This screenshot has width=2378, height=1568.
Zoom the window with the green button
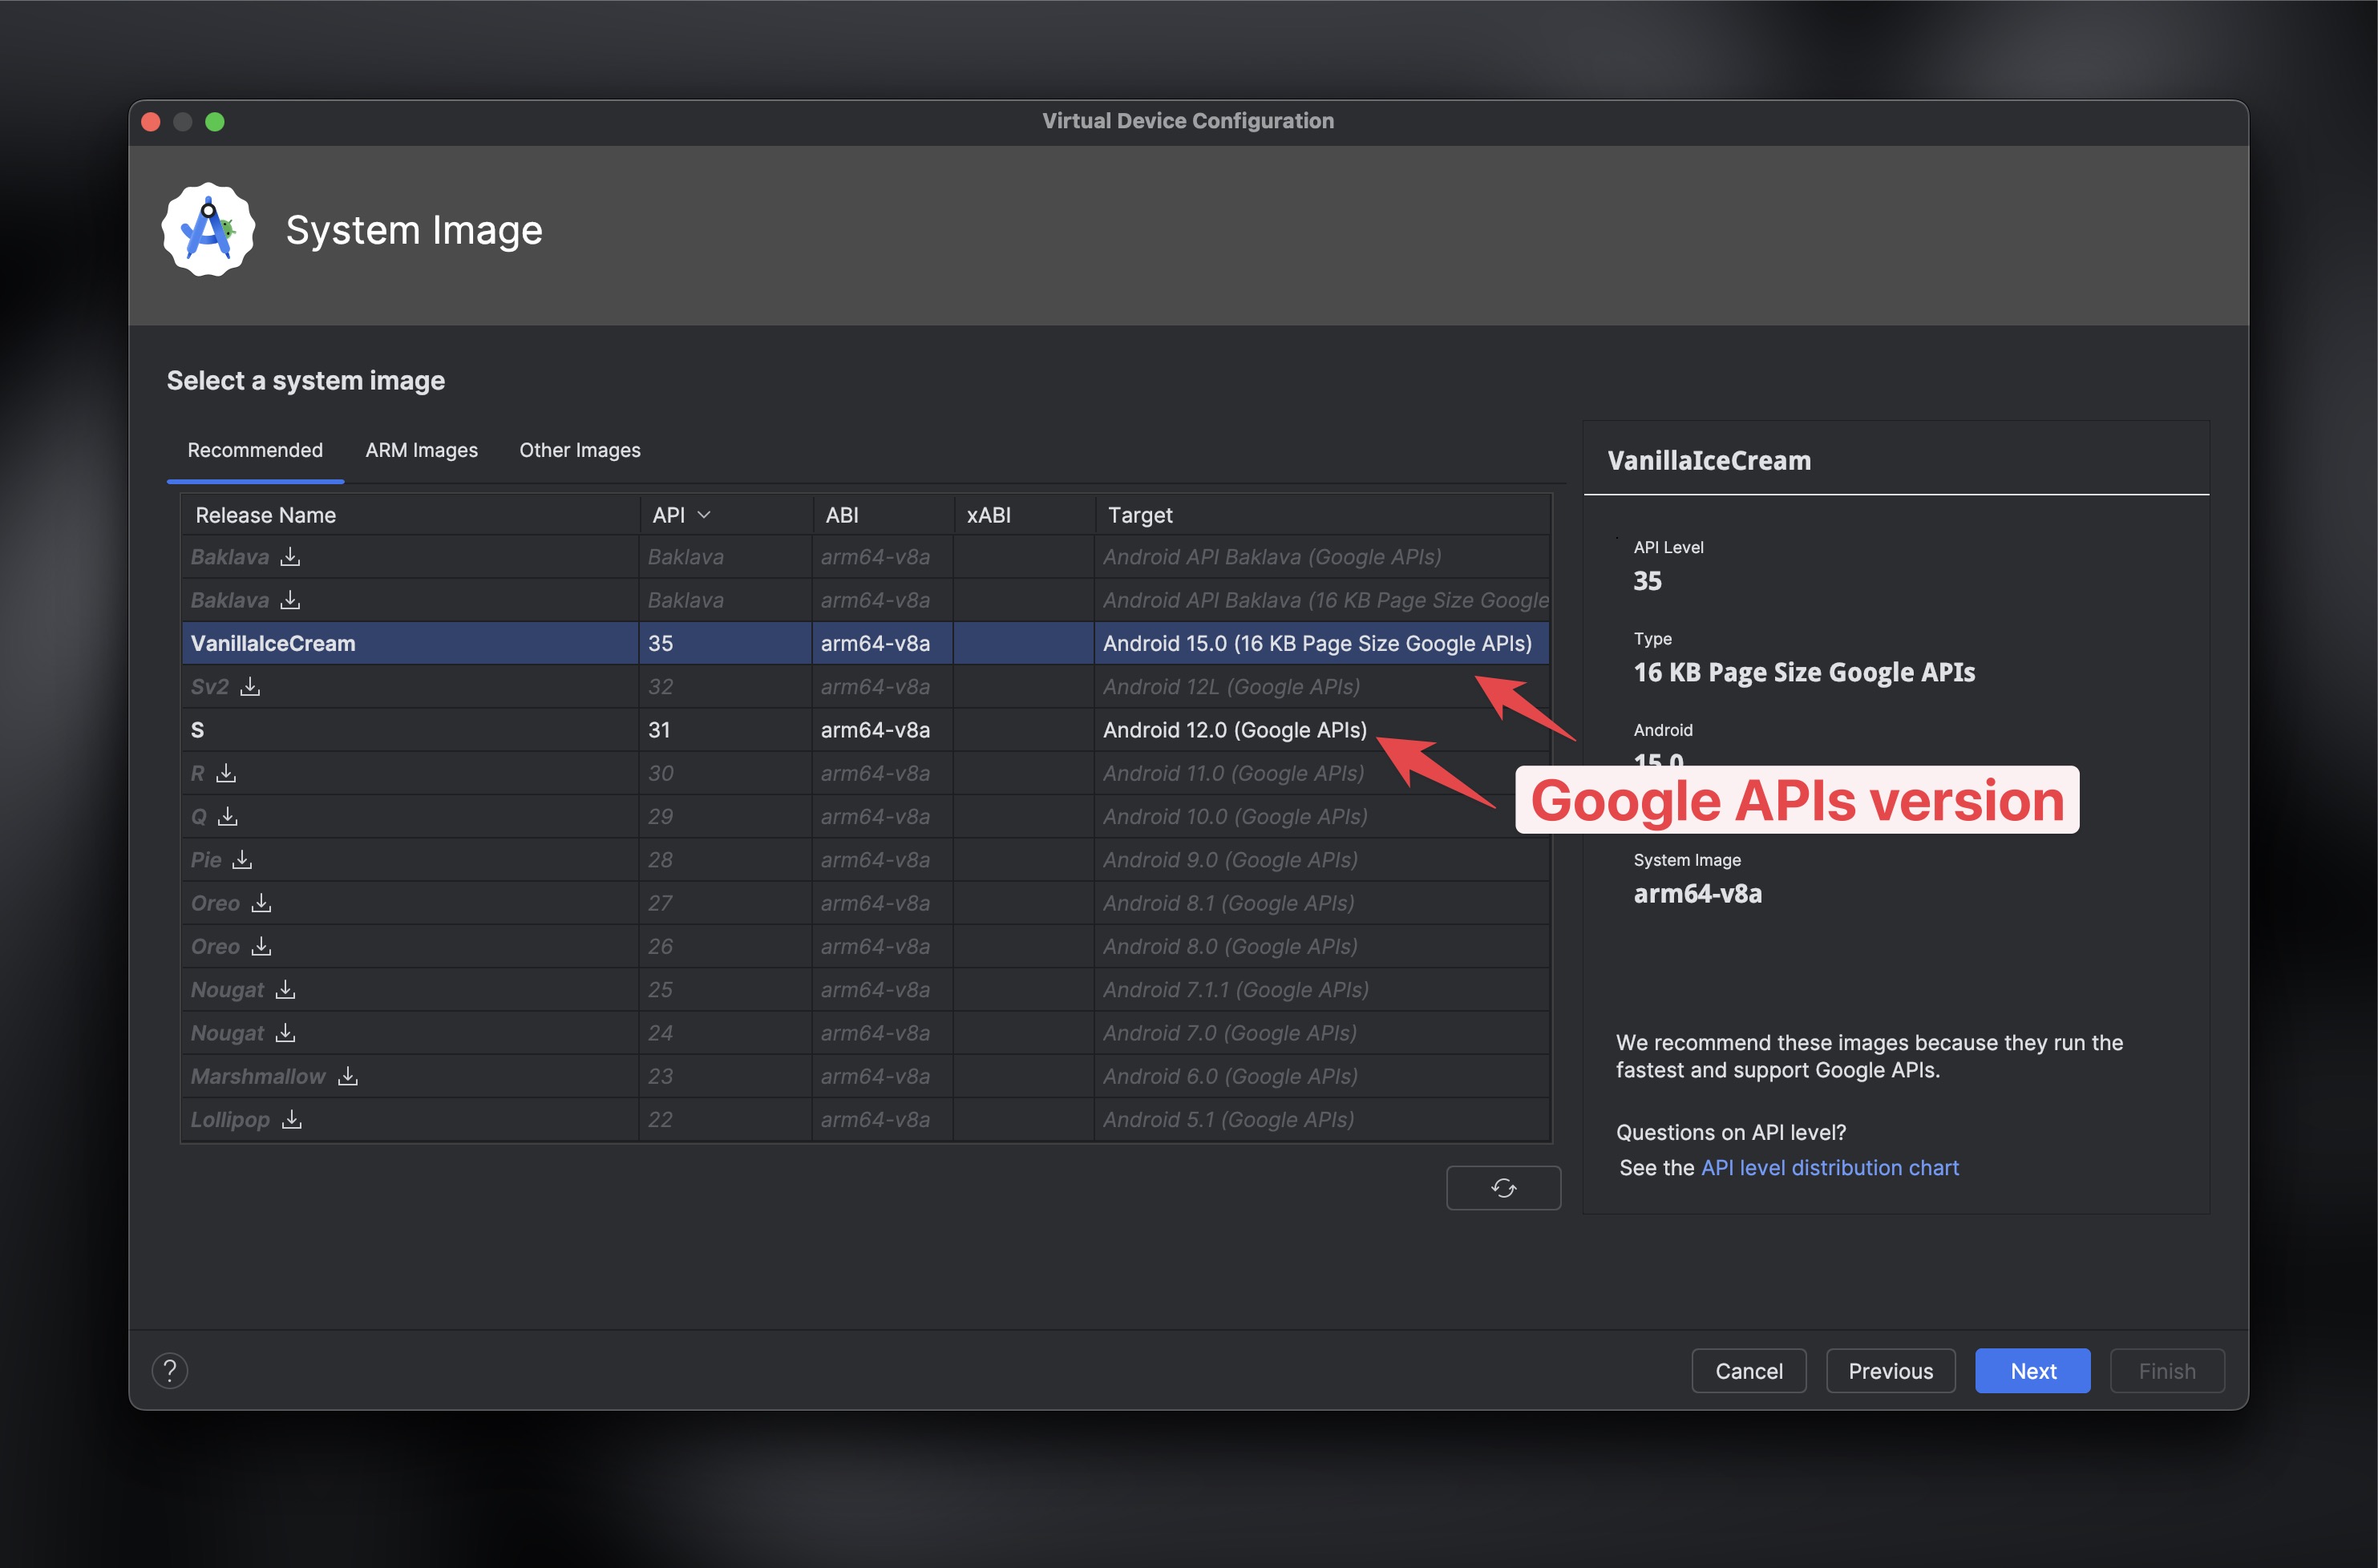[x=215, y=121]
